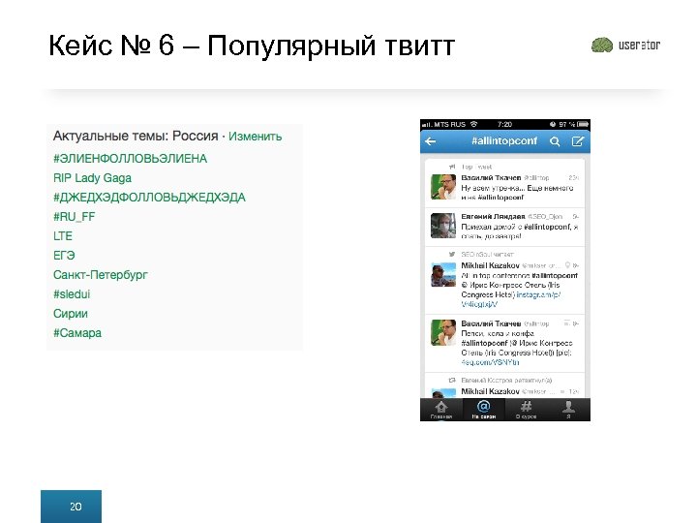Click the slide number 20 box
The height and width of the screenshot is (523, 697).
pos(71,507)
